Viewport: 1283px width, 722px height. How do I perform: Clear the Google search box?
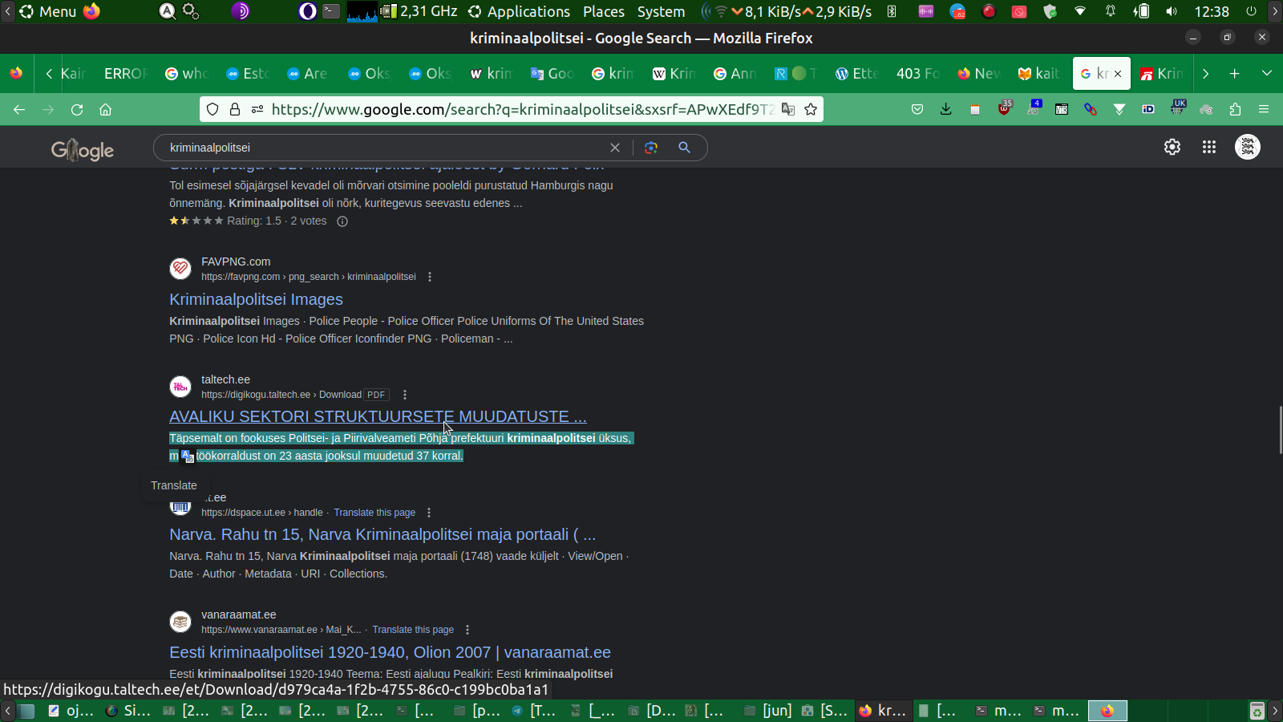tap(615, 148)
